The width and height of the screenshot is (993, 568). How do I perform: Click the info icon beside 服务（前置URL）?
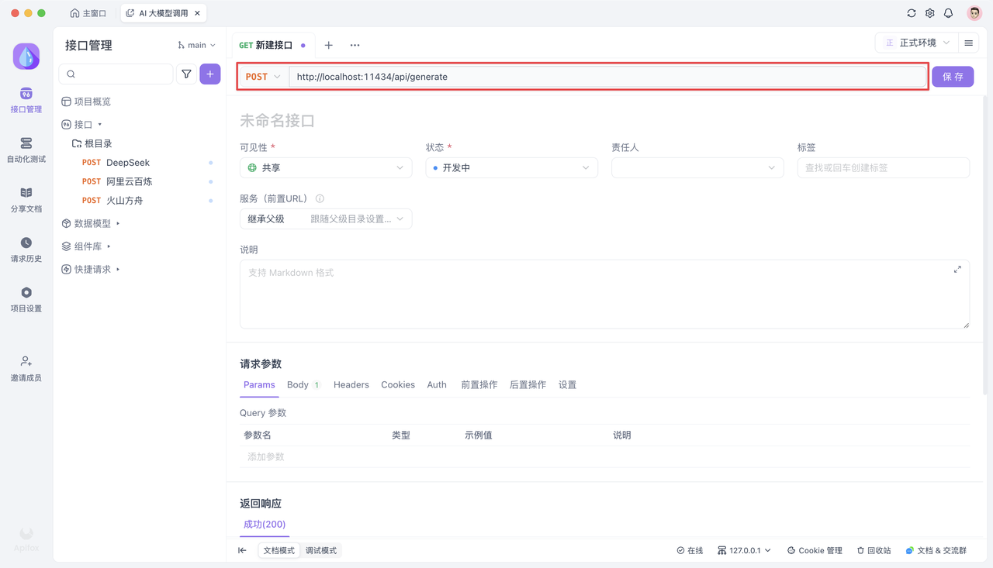click(x=320, y=198)
